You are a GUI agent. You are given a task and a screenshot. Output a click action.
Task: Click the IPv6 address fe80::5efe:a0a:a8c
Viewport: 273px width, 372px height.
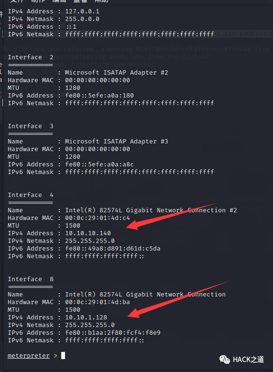coord(99,164)
